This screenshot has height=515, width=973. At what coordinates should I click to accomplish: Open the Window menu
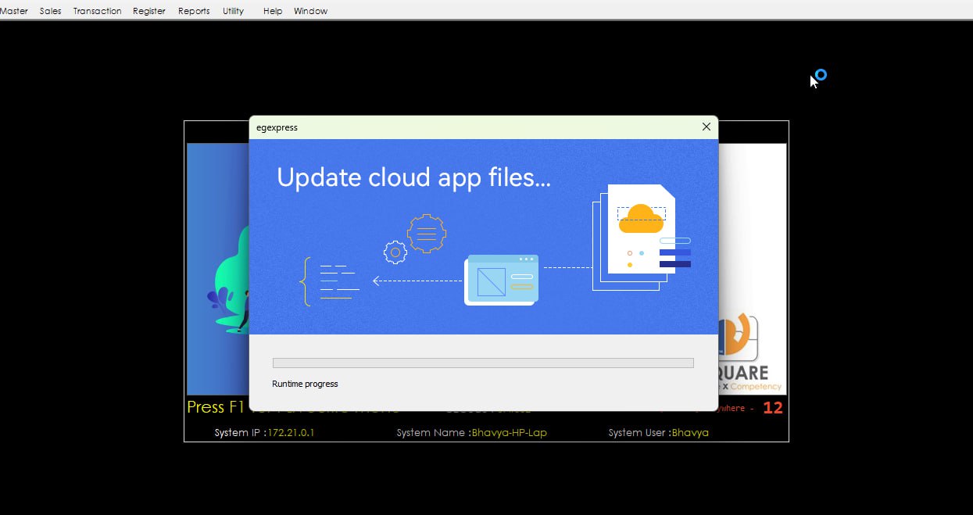310,11
